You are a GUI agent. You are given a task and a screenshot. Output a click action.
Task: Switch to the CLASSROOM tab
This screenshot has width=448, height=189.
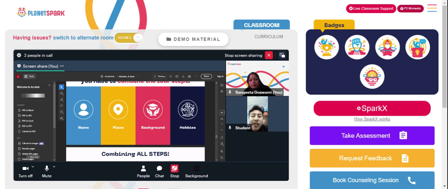[262, 25]
